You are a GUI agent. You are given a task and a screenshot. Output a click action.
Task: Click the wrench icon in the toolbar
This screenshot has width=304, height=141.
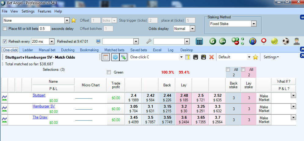[x=149, y=41]
